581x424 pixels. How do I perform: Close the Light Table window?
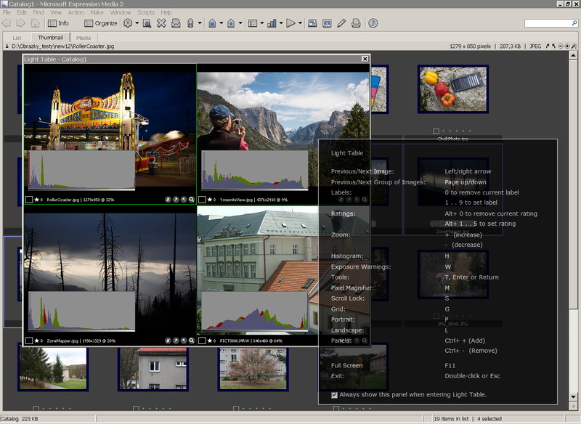click(x=365, y=59)
